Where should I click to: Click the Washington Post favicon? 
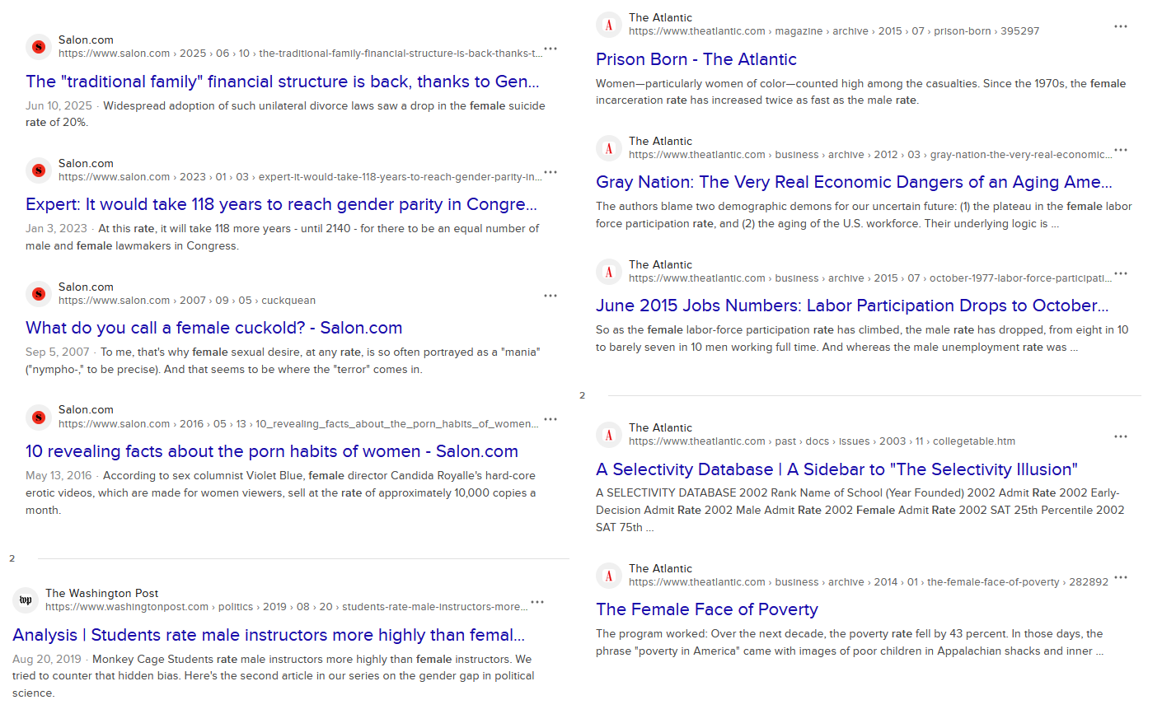pos(25,600)
